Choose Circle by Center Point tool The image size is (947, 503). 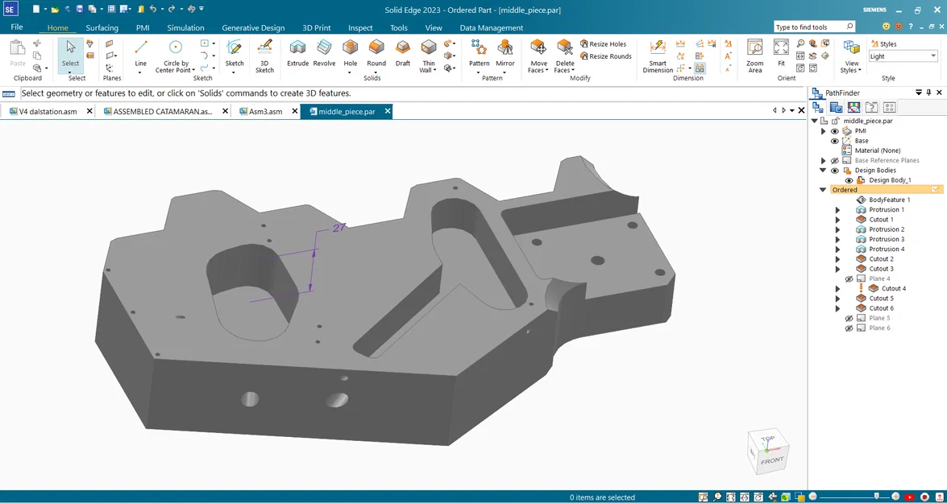tap(175, 56)
